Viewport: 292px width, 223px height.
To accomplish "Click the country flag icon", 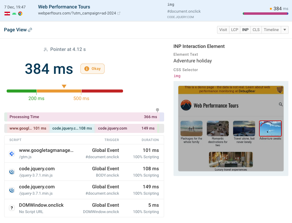I will pyautogui.click(x=7, y=14).
